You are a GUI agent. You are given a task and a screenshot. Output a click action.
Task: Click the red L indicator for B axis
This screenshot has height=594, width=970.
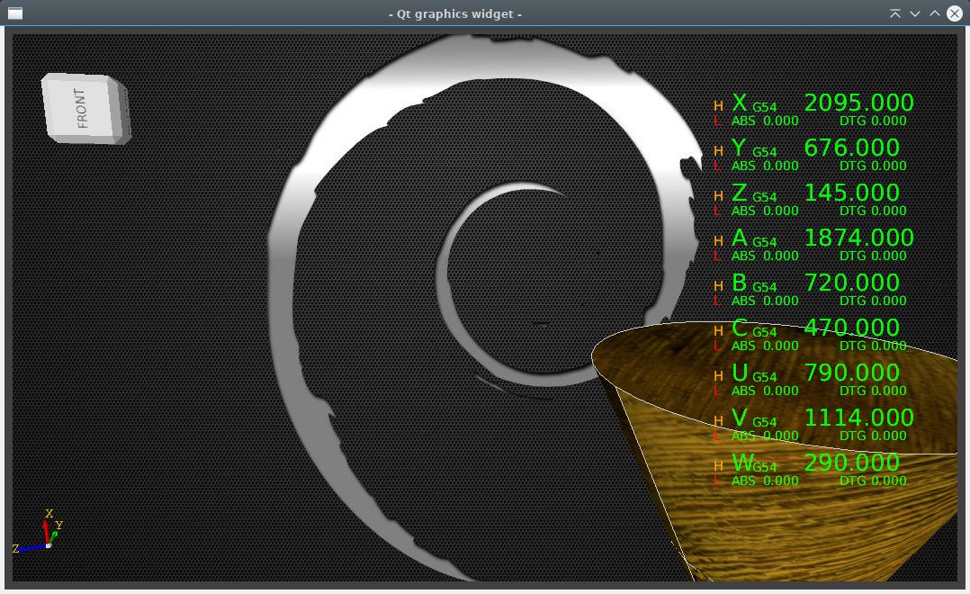tap(717, 301)
